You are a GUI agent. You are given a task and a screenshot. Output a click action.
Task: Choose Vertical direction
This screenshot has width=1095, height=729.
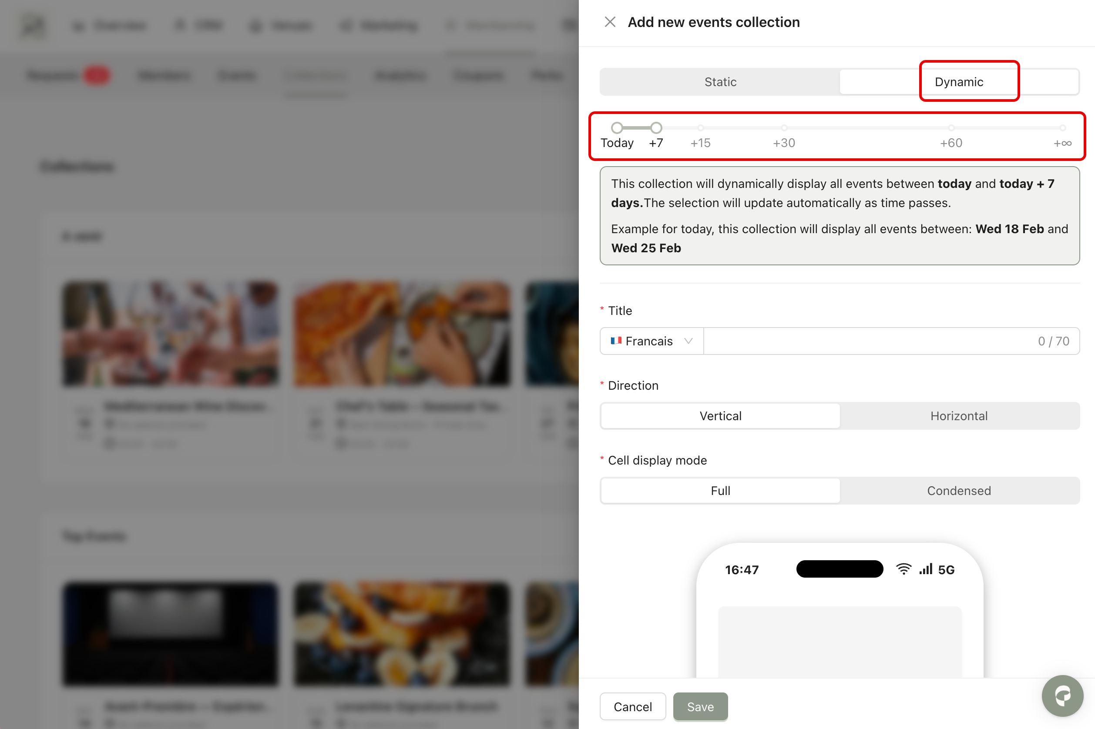tap(720, 416)
